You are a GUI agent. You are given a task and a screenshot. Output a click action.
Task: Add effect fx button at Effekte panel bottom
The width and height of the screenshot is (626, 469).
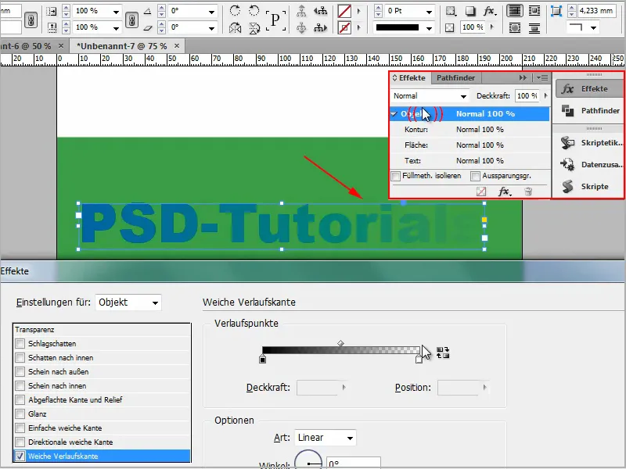[x=505, y=192]
